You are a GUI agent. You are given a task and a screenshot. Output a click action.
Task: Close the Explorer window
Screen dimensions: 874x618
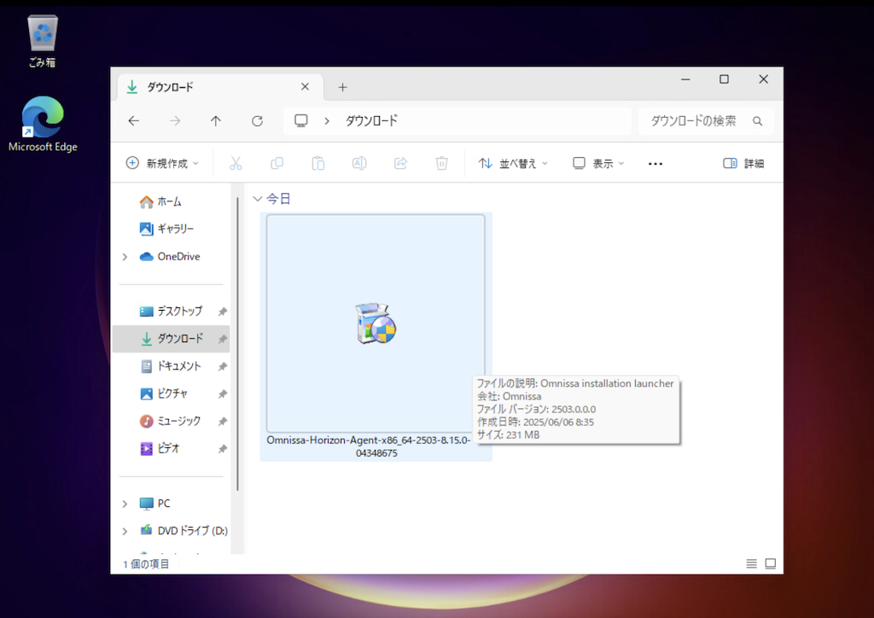(x=764, y=79)
